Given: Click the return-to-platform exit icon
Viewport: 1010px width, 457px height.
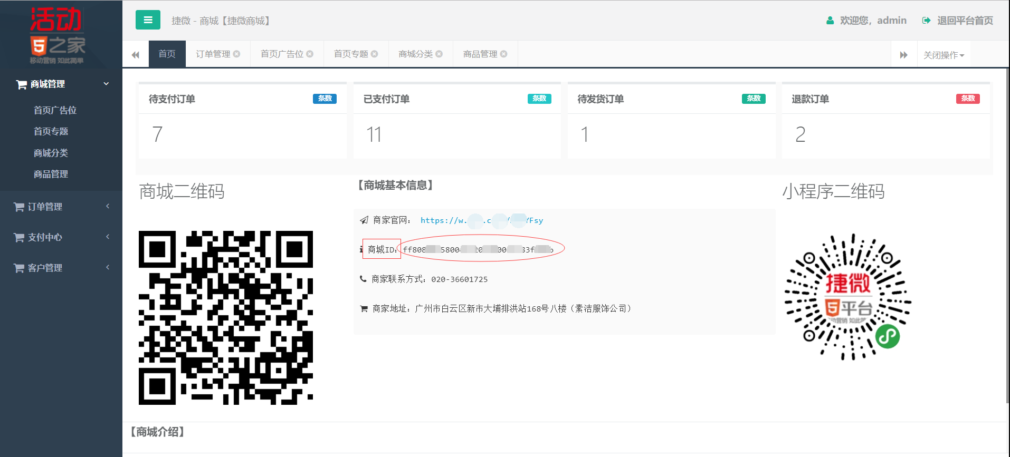Looking at the screenshot, I should click(x=926, y=21).
